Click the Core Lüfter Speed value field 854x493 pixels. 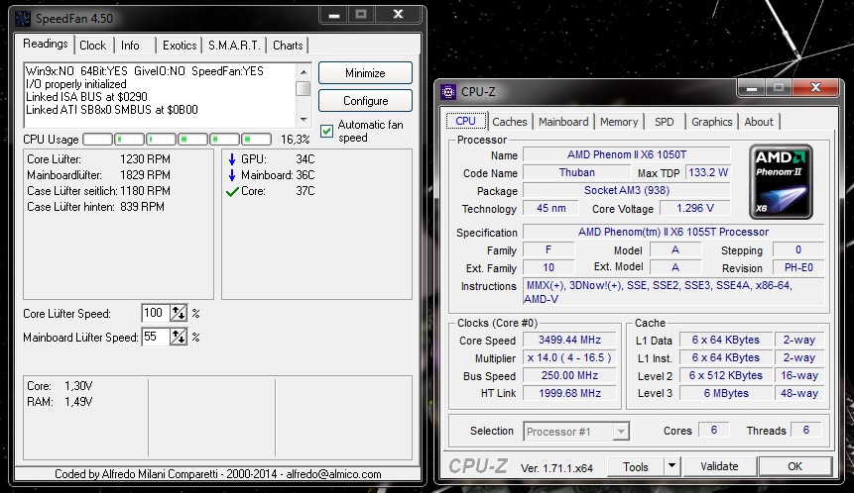[x=156, y=313]
